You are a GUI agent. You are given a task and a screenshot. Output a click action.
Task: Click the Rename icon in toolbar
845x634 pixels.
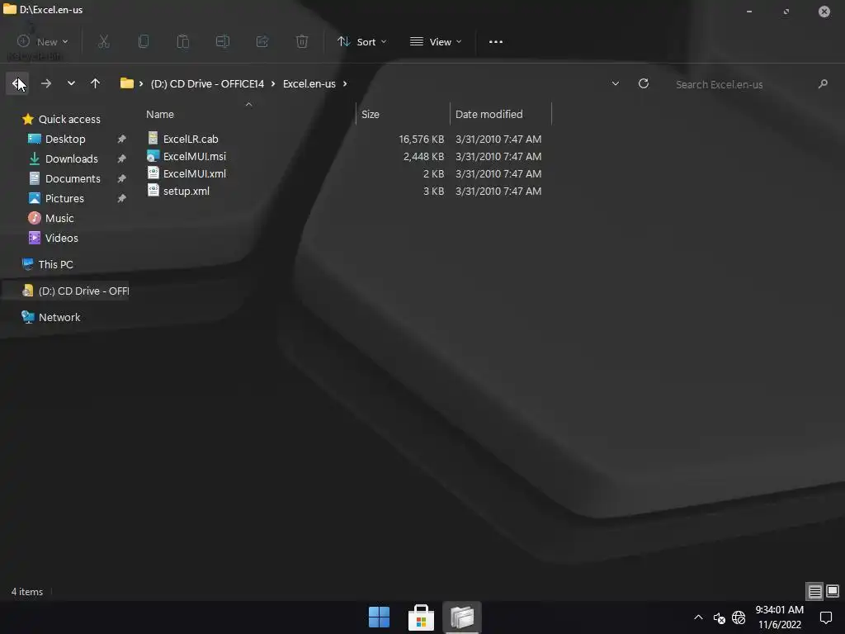(x=223, y=41)
